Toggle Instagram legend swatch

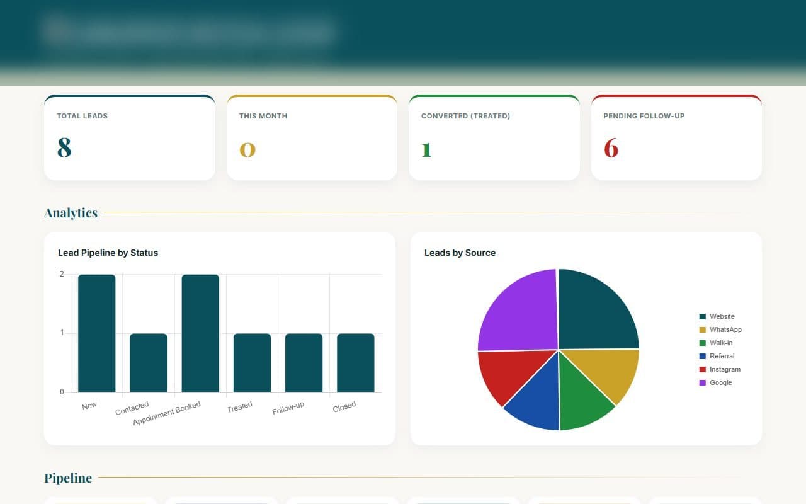click(x=703, y=369)
